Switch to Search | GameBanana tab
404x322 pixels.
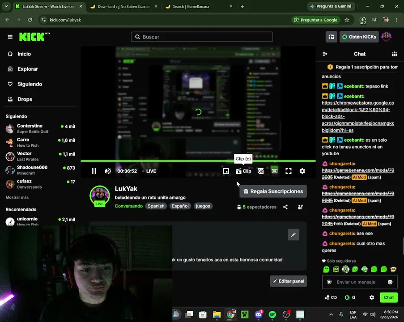[x=199, y=6]
